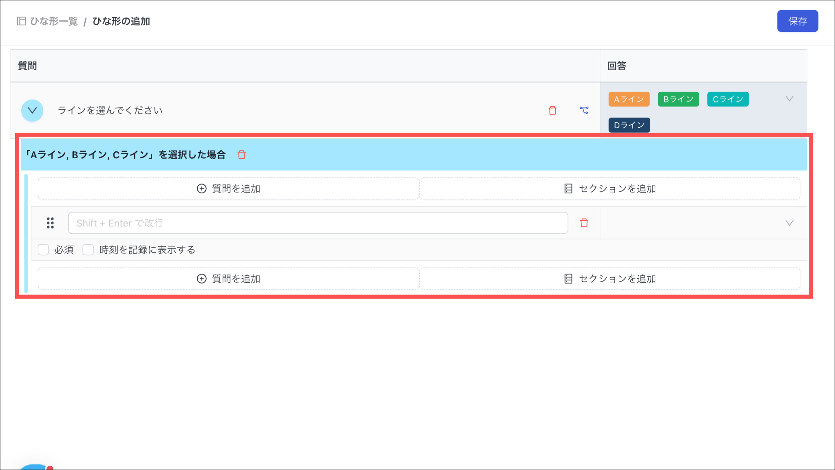835x470 pixels.
Task: Delete the Aライン, Bライン, Cライン condition section
Action: pos(242,155)
